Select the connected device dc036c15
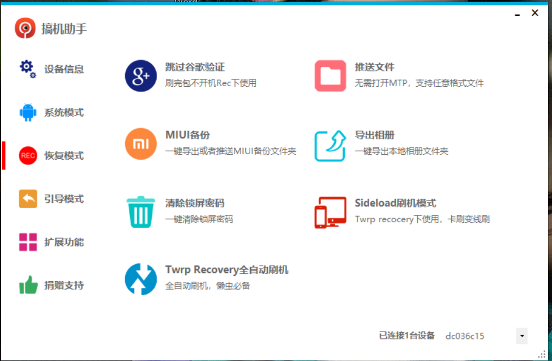 tap(464, 336)
